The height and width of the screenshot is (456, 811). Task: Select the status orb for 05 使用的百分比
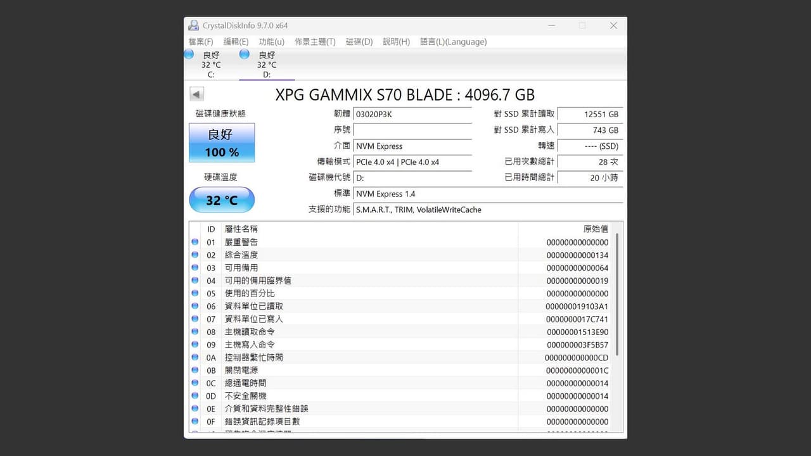point(195,293)
